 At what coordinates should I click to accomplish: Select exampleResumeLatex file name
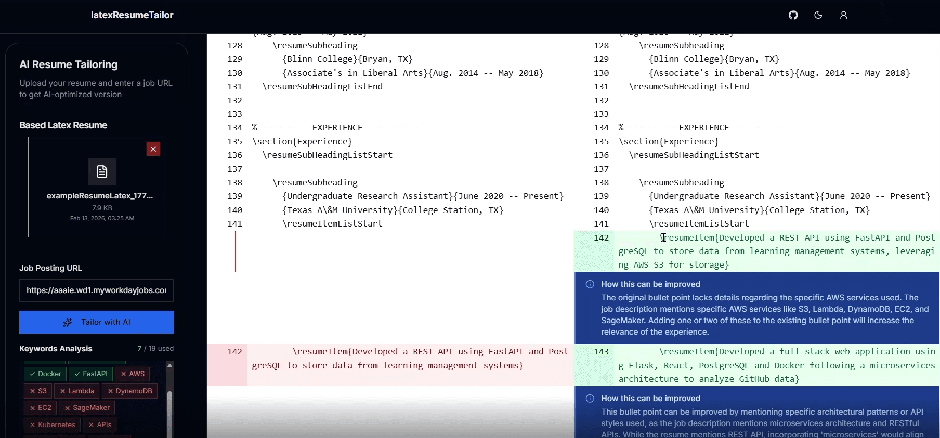click(100, 196)
